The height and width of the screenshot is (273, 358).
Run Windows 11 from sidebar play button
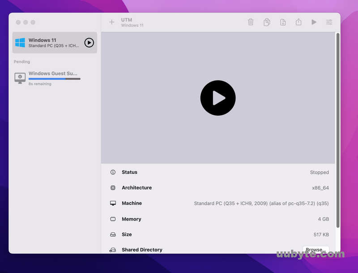click(89, 43)
